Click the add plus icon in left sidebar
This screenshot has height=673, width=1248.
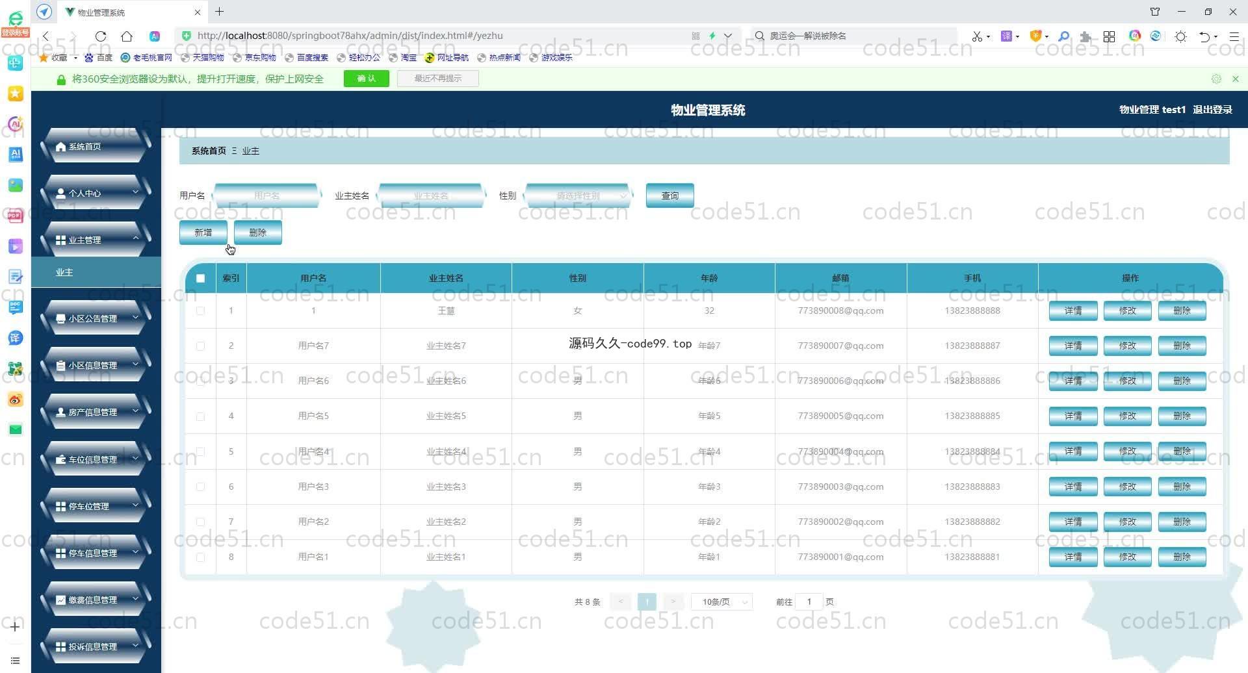coord(16,627)
